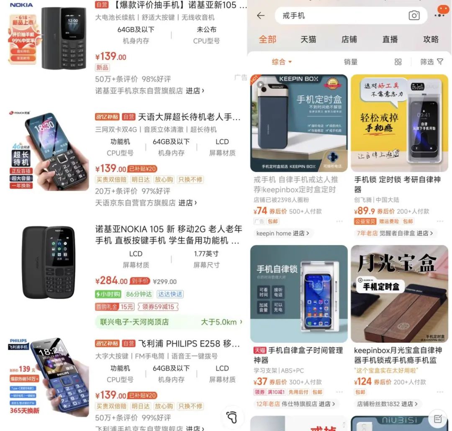The height and width of the screenshot is (431, 452).
Task: Sort results by 销量
Action: pyautogui.click(x=351, y=62)
